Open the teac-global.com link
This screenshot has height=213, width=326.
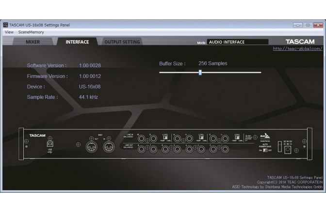(x=297, y=48)
